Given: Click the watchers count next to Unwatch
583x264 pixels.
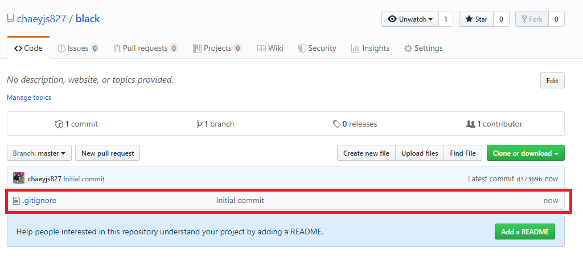Looking at the screenshot, I should 445,19.
